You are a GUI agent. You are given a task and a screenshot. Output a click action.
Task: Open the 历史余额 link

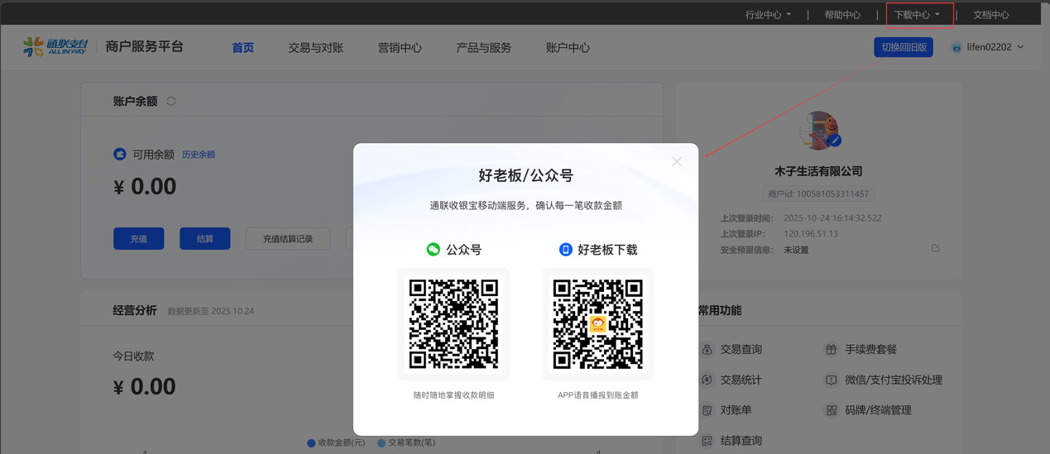(x=199, y=155)
